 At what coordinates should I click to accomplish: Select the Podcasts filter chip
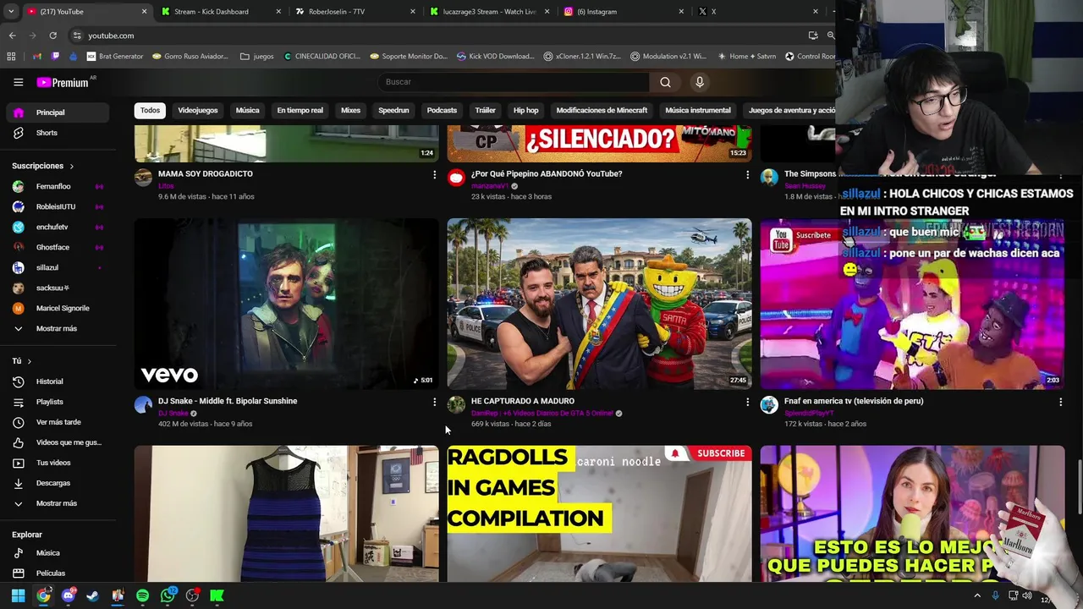point(442,111)
